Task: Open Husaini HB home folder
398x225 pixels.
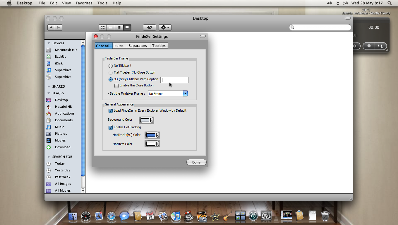Action: pyautogui.click(x=63, y=107)
